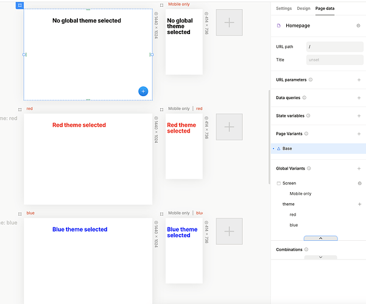Open Homepage settings gear icon
This screenshot has width=366, height=304.
tap(358, 26)
